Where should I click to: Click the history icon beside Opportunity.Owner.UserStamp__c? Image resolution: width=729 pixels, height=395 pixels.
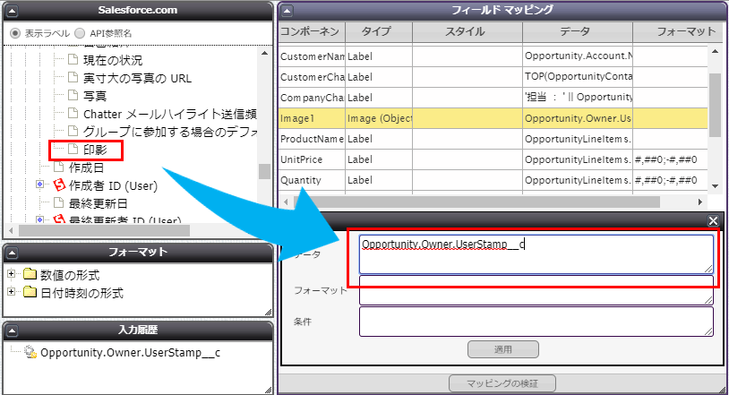[30, 353]
